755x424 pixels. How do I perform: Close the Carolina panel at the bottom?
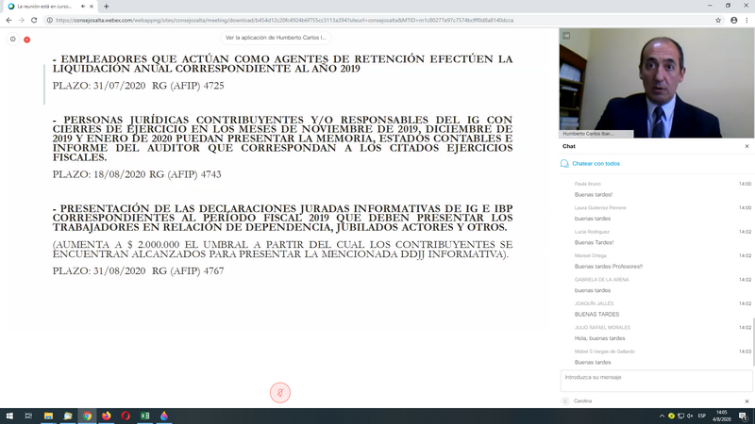[747, 401]
